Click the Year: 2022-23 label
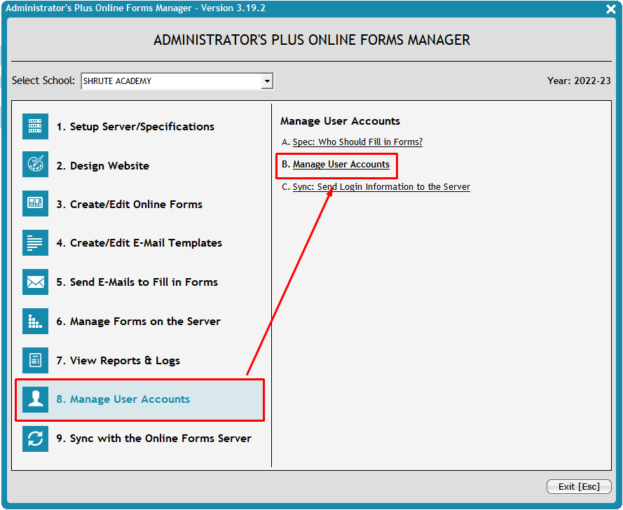Viewport: 623px width, 510px height. point(579,81)
